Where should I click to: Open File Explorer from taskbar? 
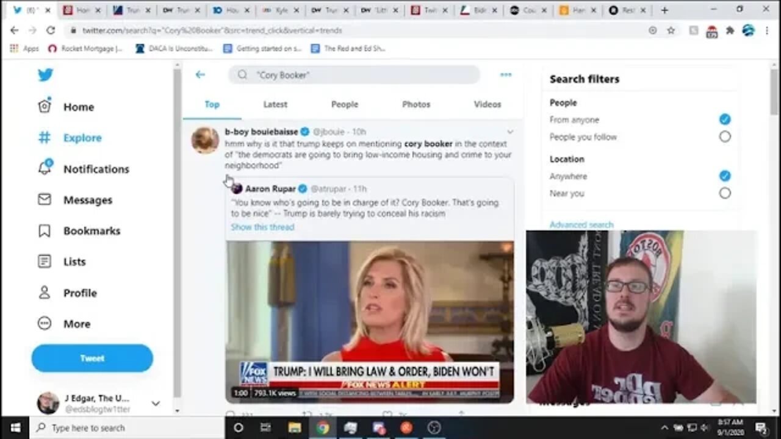[295, 427]
